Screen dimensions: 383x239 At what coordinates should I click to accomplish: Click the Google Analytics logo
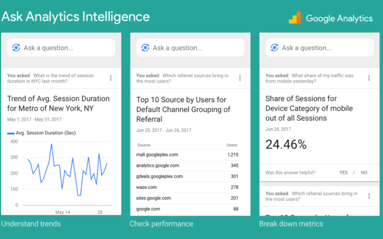point(295,18)
